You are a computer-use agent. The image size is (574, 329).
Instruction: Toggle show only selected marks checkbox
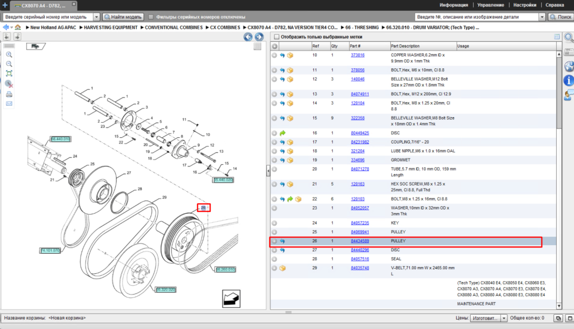[x=277, y=37]
